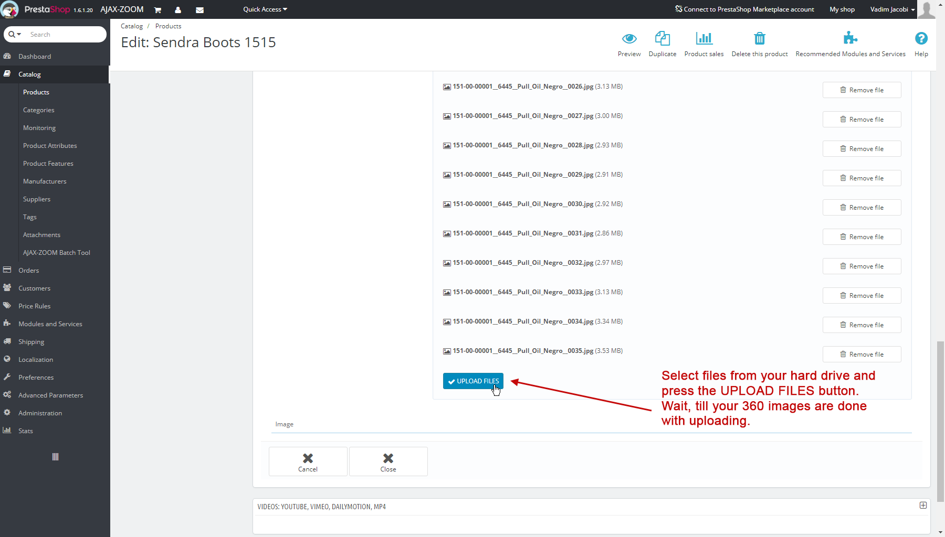Open Recommended Modules and Services puzzle icon
945x537 pixels.
tap(850, 38)
